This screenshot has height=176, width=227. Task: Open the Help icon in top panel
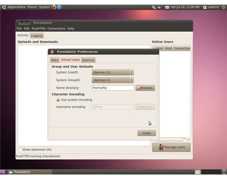click(59, 7)
